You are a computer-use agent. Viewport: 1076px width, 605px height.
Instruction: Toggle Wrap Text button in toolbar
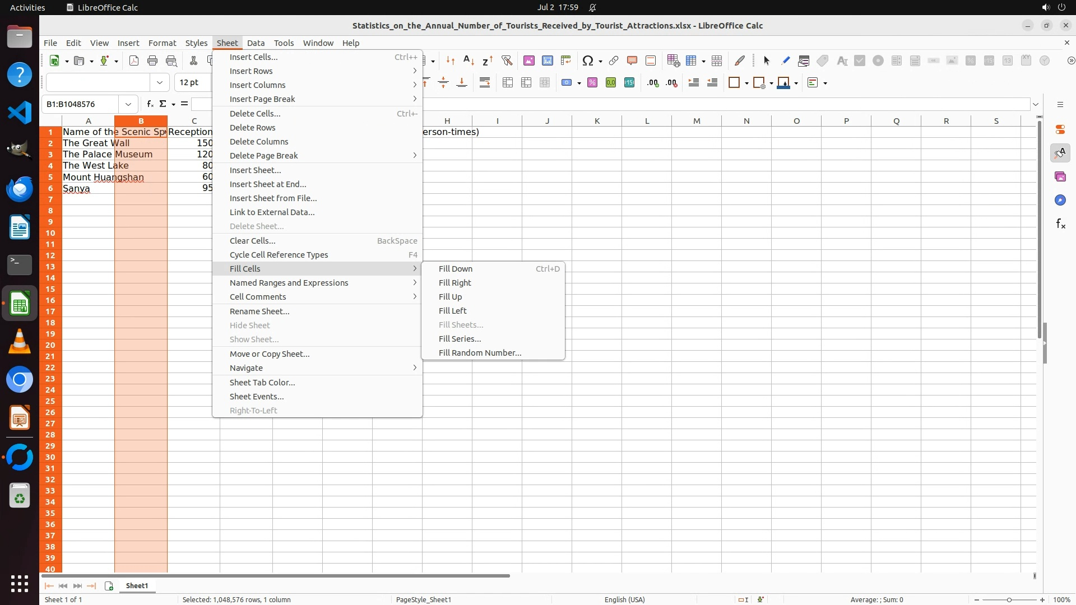[485, 83]
